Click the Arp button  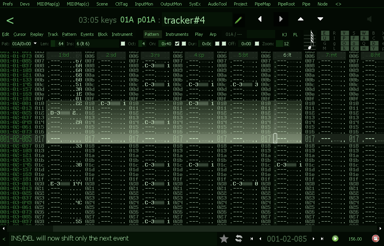[x=213, y=34]
